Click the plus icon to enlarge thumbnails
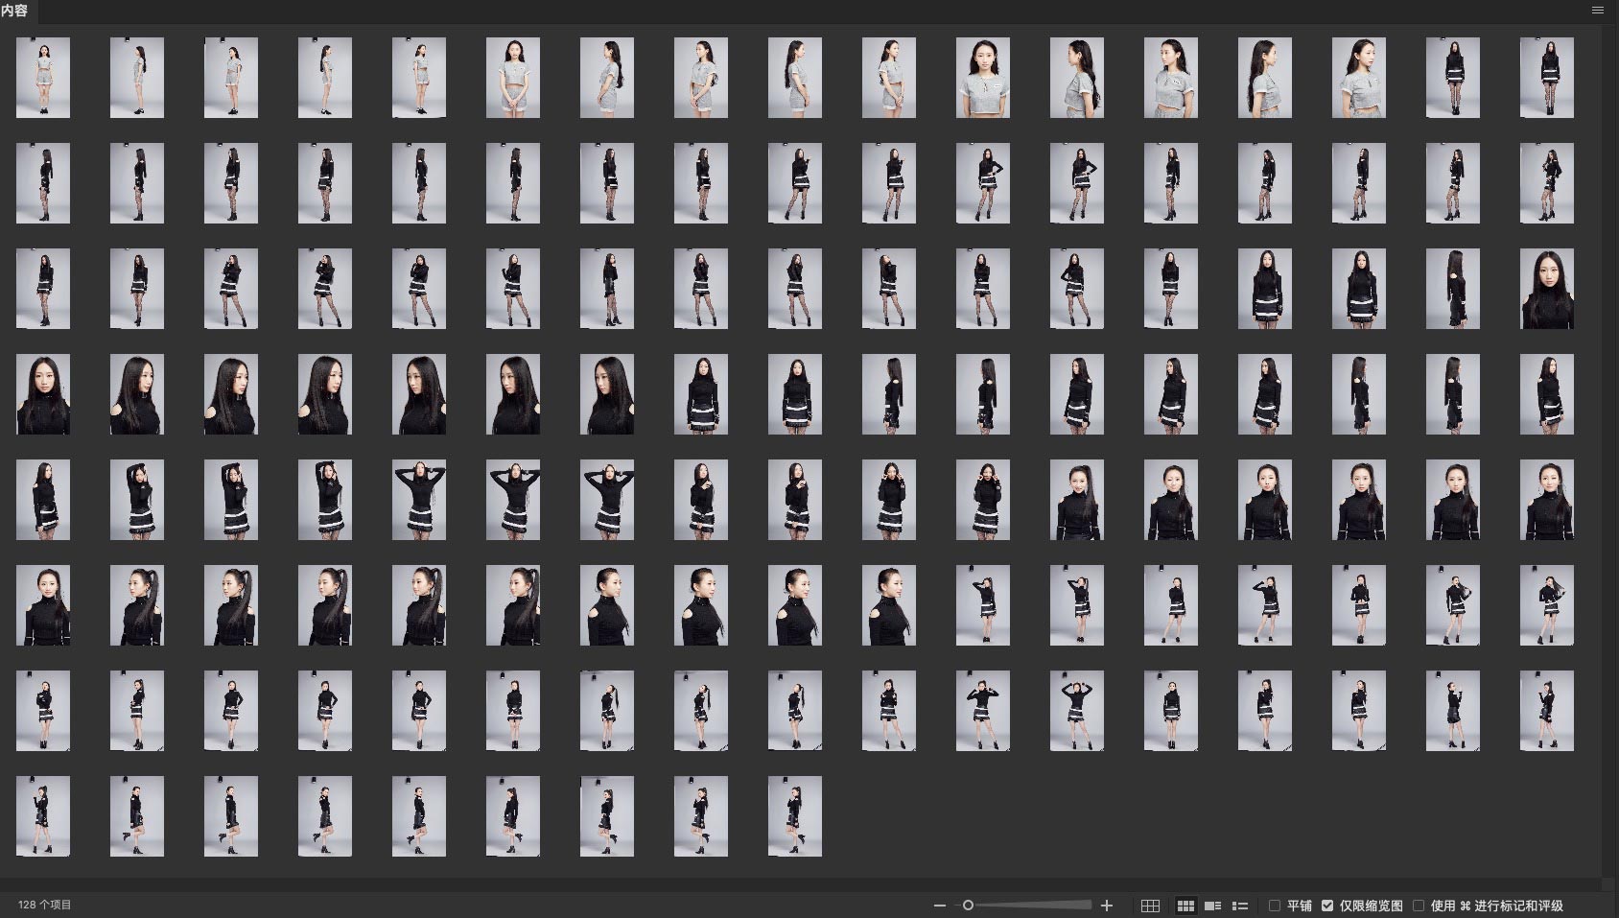 [x=1107, y=906]
